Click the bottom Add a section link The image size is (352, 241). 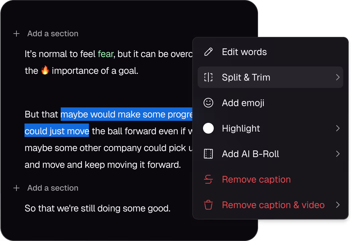[53, 188]
